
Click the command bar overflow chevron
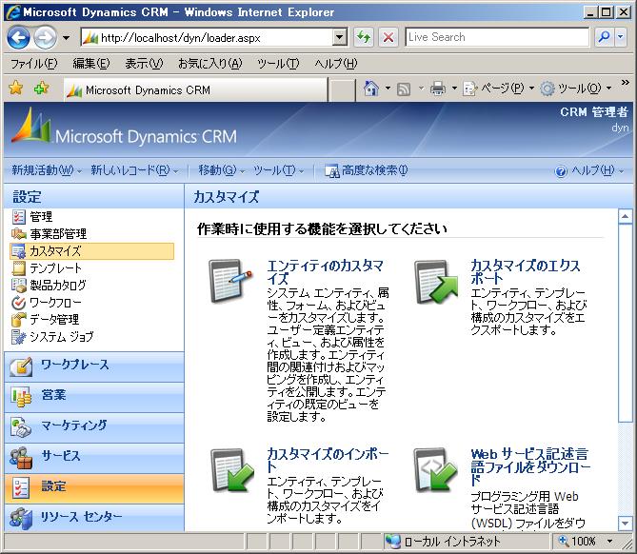tap(625, 83)
